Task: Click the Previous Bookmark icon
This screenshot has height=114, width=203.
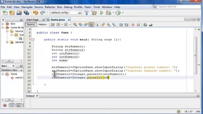Action: click(103, 24)
